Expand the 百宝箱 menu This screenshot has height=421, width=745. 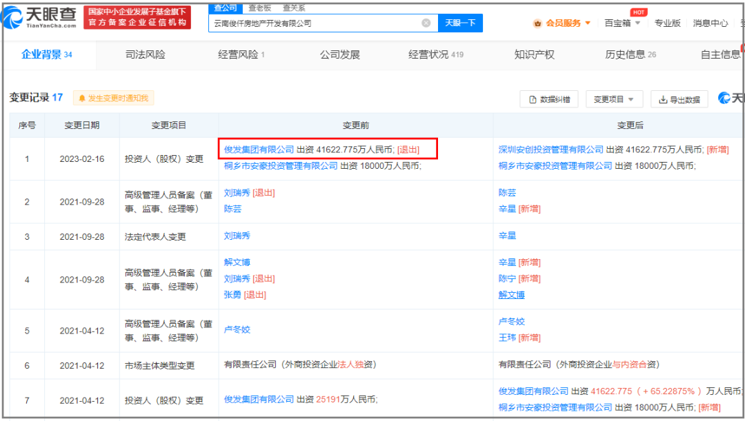click(x=622, y=23)
